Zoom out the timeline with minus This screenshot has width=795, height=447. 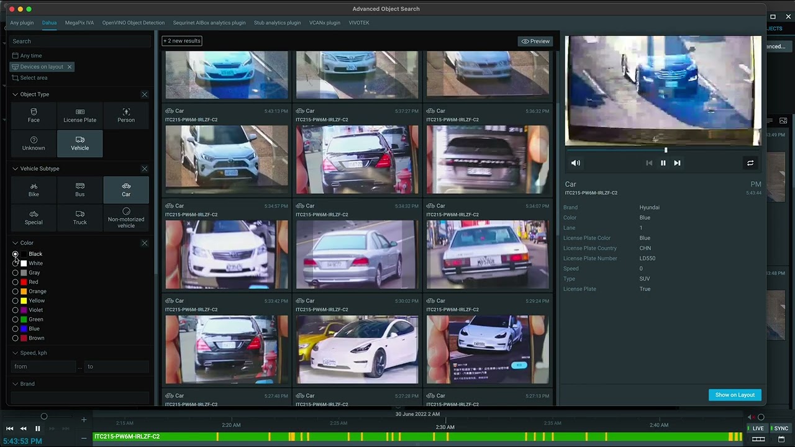tap(84, 438)
